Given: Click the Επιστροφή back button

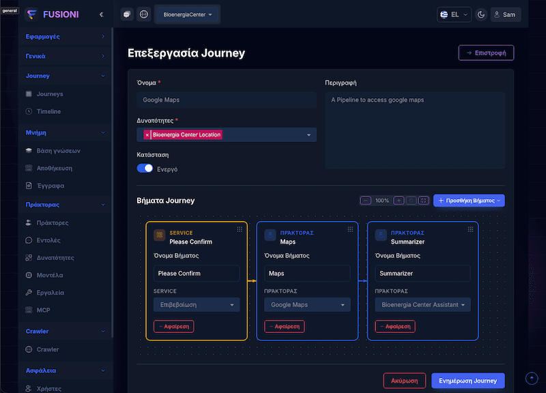Looking at the screenshot, I should pos(486,53).
